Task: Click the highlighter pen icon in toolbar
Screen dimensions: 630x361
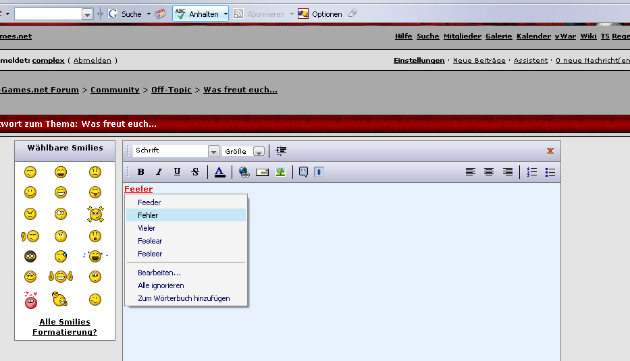Action: 352,13
